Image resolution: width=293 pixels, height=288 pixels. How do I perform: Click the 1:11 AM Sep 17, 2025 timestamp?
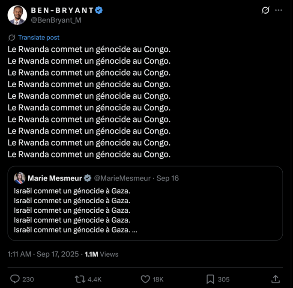(x=43, y=254)
